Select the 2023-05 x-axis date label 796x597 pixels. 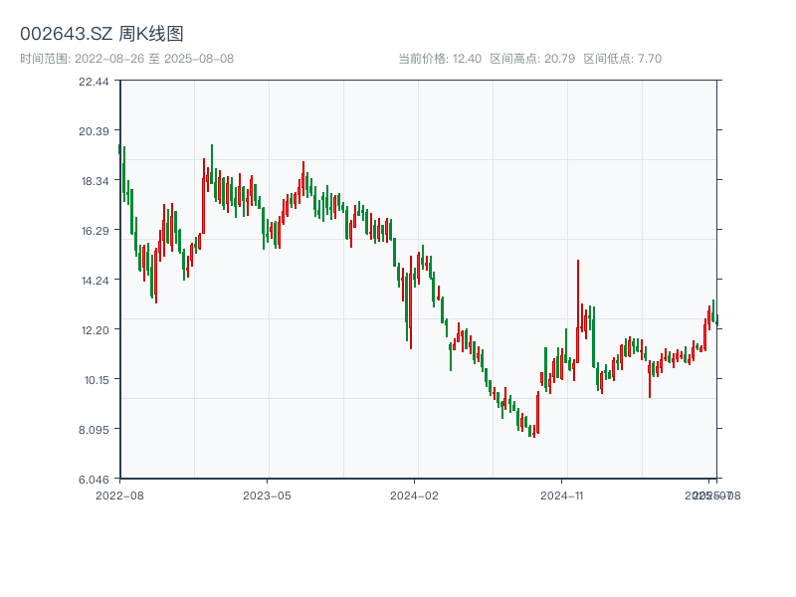(x=267, y=495)
